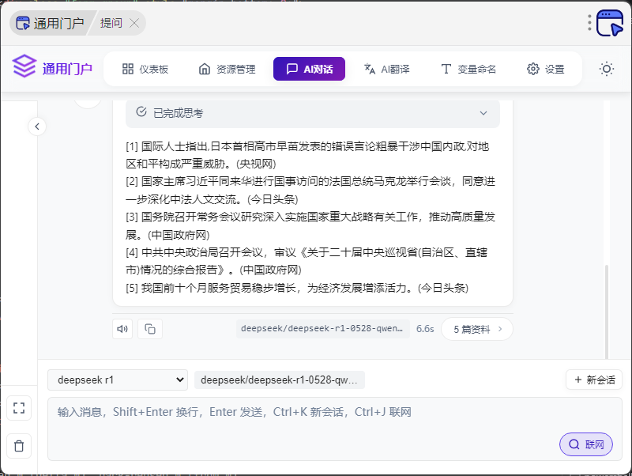Image resolution: width=632 pixels, height=476 pixels.
Task: Collapse the sidebar with left chevron
Action: pos(37,127)
